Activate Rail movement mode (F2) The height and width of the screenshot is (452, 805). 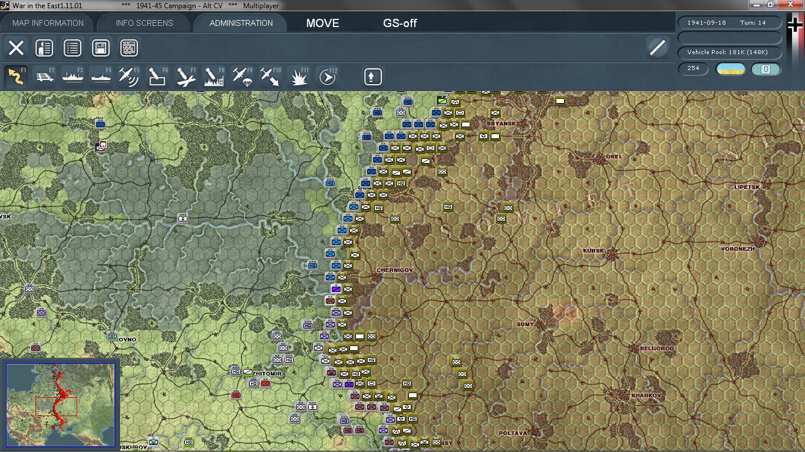(x=45, y=77)
